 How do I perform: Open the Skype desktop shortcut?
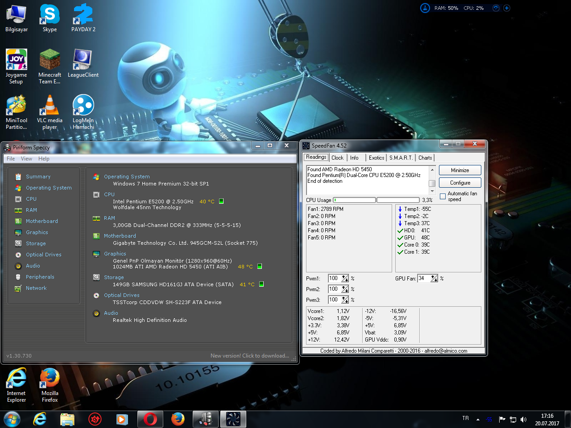[50, 18]
